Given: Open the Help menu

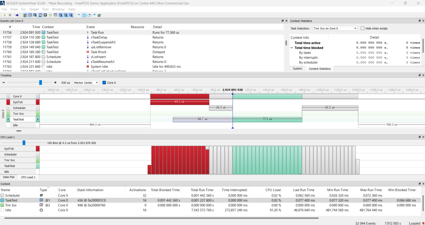Looking at the screenshot, I should (71, 9).
